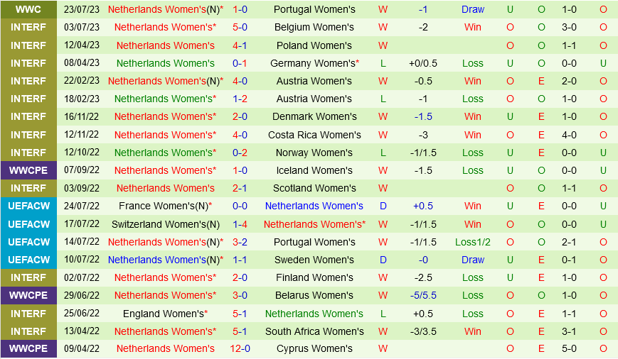618x359 pixels.
Task: Open the Scotland Women's link
Action: pos(314,188)
